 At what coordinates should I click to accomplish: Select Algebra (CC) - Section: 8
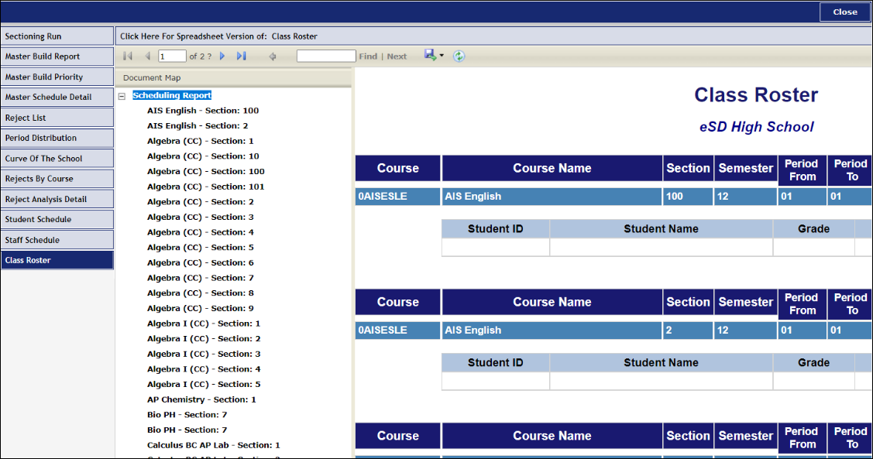pyautogui.click(x=201, y=293)
